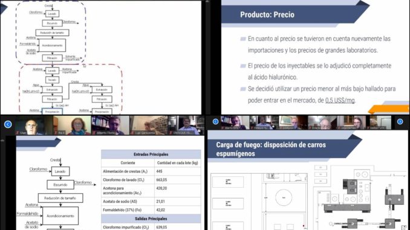The image size is (410, 230).
Task: Click the slide title 'Producto: Precio'
Action: pos(267,14)
